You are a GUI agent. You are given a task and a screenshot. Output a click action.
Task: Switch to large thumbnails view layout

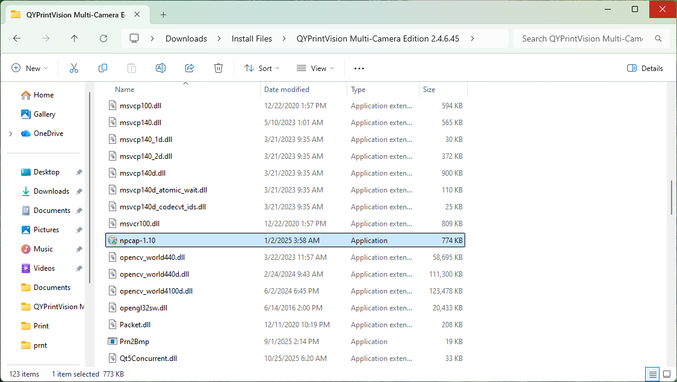click(666, 374)
